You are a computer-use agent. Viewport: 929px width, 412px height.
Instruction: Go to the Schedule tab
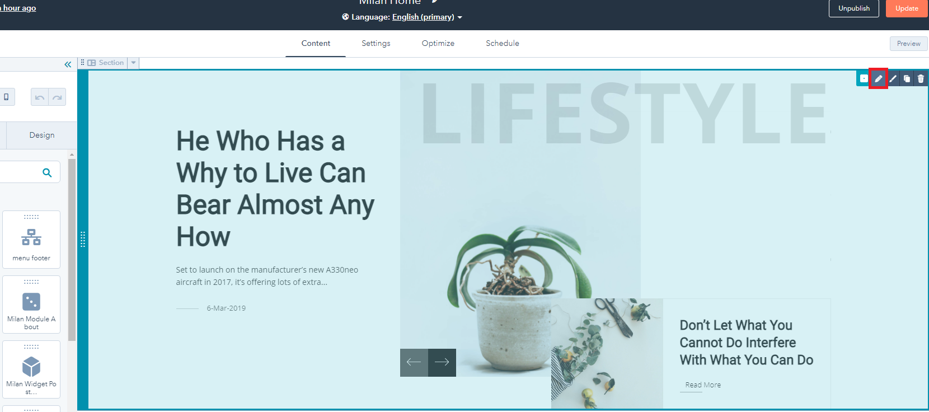click(x=502, y=44)
